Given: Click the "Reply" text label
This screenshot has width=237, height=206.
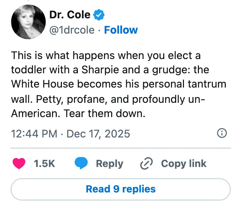Looking at the screenshot, I should point(109,164).
